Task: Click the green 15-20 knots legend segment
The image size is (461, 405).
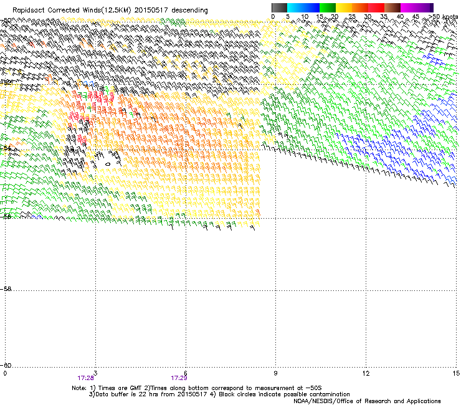Action: coord(328,7)
